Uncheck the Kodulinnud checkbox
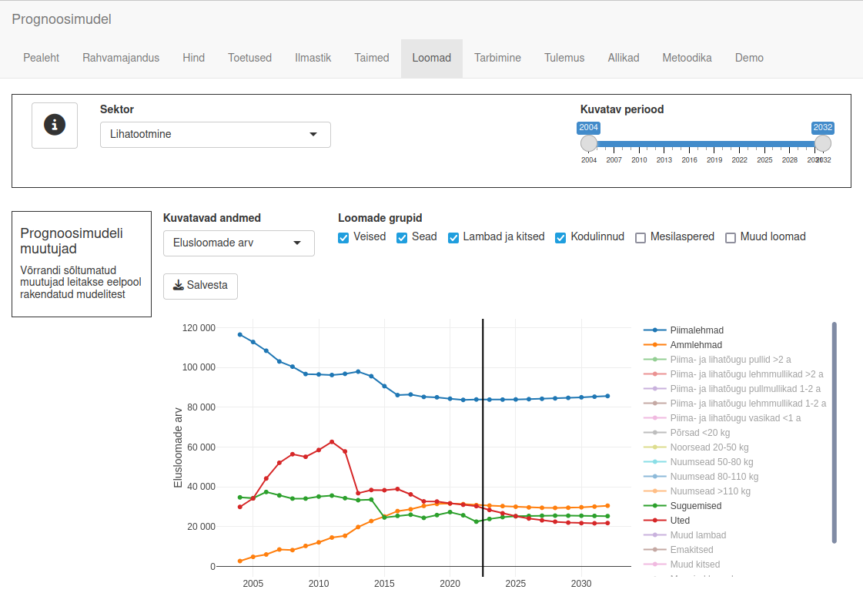 coord(560,238)
